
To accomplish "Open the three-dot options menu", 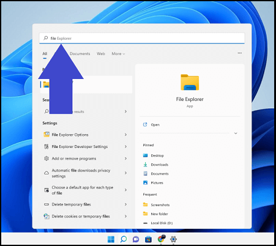I will coord(239,53).
